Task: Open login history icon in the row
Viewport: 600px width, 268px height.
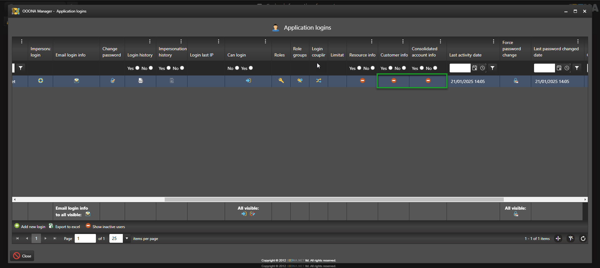Action: tap(141, 81)
